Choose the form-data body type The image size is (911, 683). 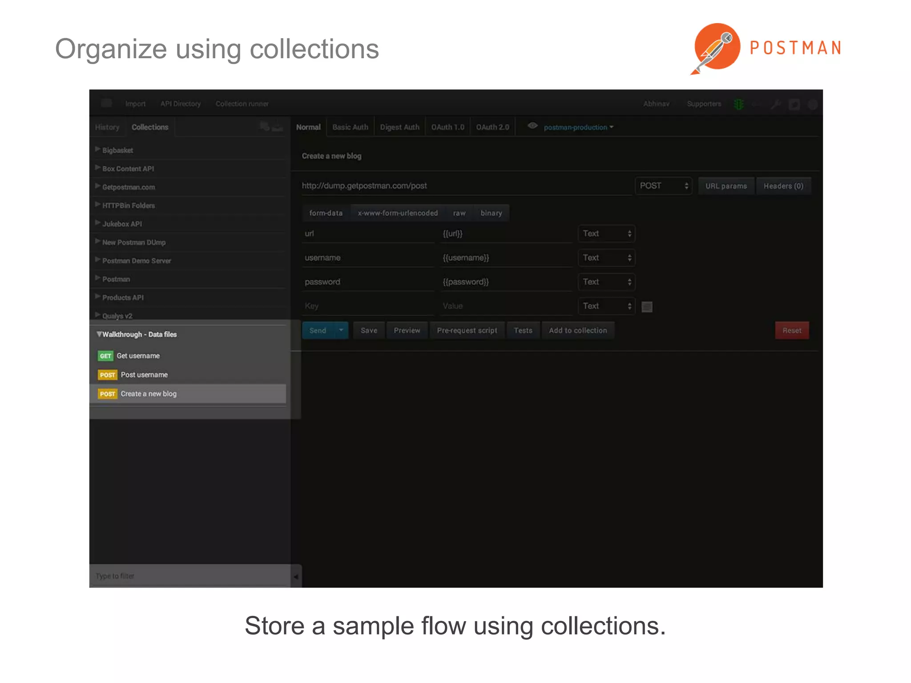tap(326, 213)
